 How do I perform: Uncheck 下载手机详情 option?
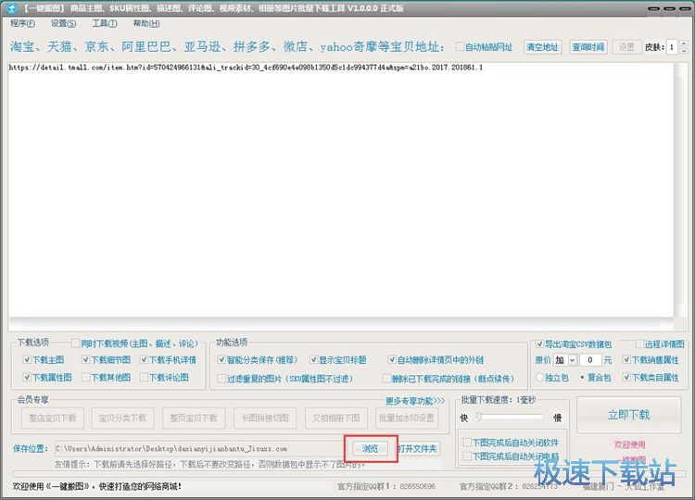click(x=144, y=360)
